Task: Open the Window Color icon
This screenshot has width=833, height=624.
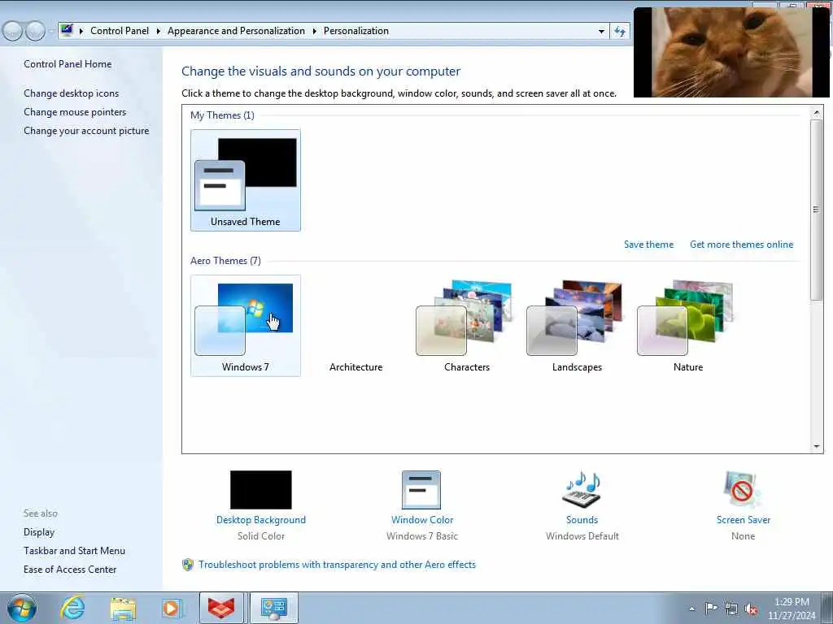Action: click(421, 490)
